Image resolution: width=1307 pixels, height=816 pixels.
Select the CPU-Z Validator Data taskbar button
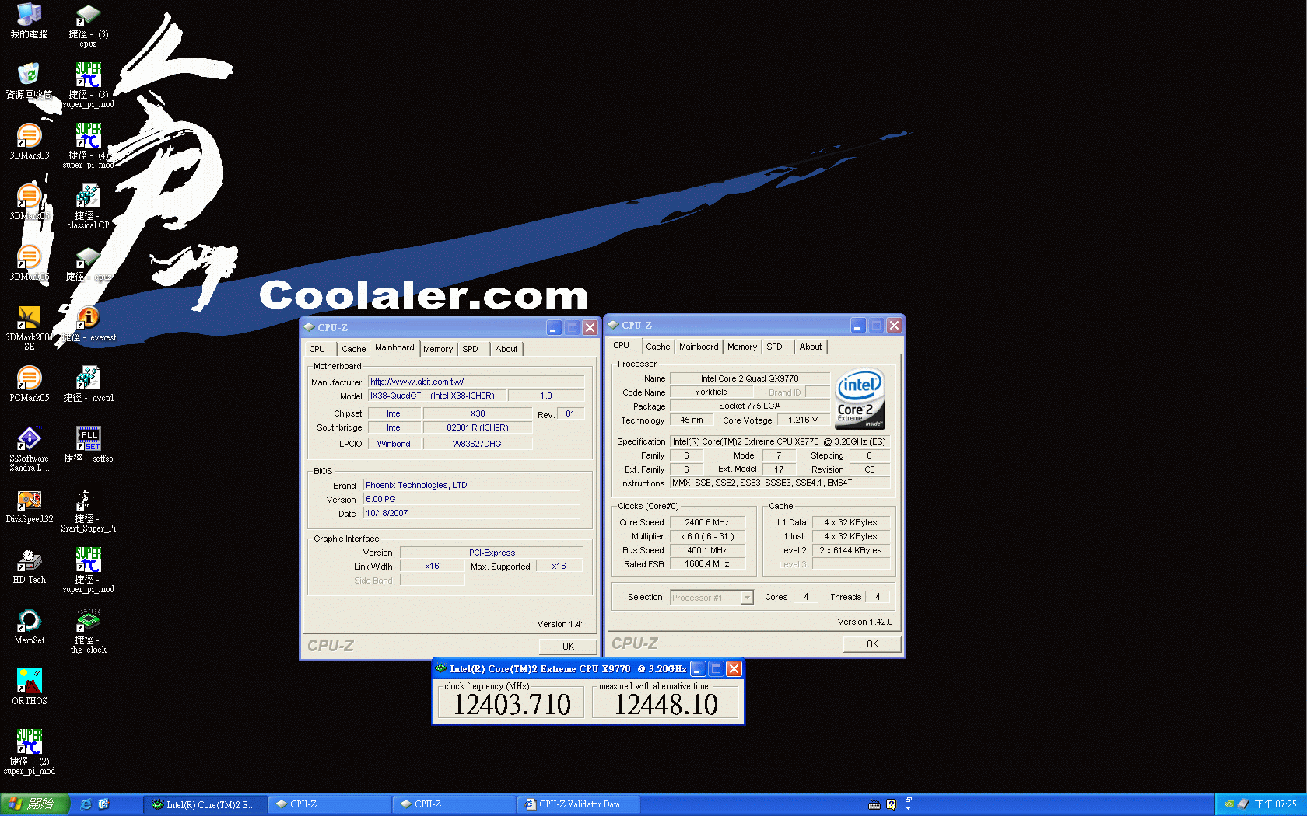coord(578,804)
